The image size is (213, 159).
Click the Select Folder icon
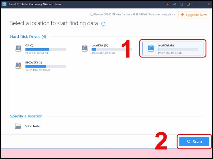[18, 126]
